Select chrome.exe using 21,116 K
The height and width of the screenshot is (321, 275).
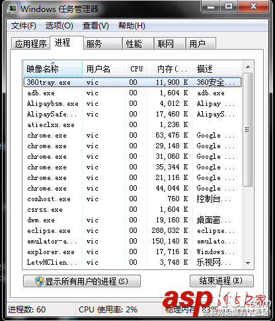point(132,177)
